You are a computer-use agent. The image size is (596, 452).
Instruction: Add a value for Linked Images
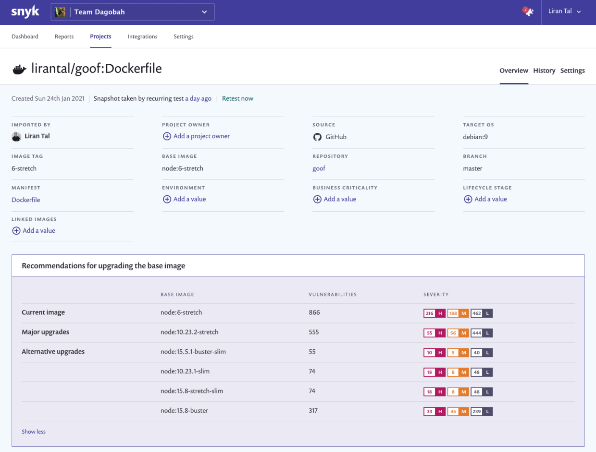coord(39,231)
